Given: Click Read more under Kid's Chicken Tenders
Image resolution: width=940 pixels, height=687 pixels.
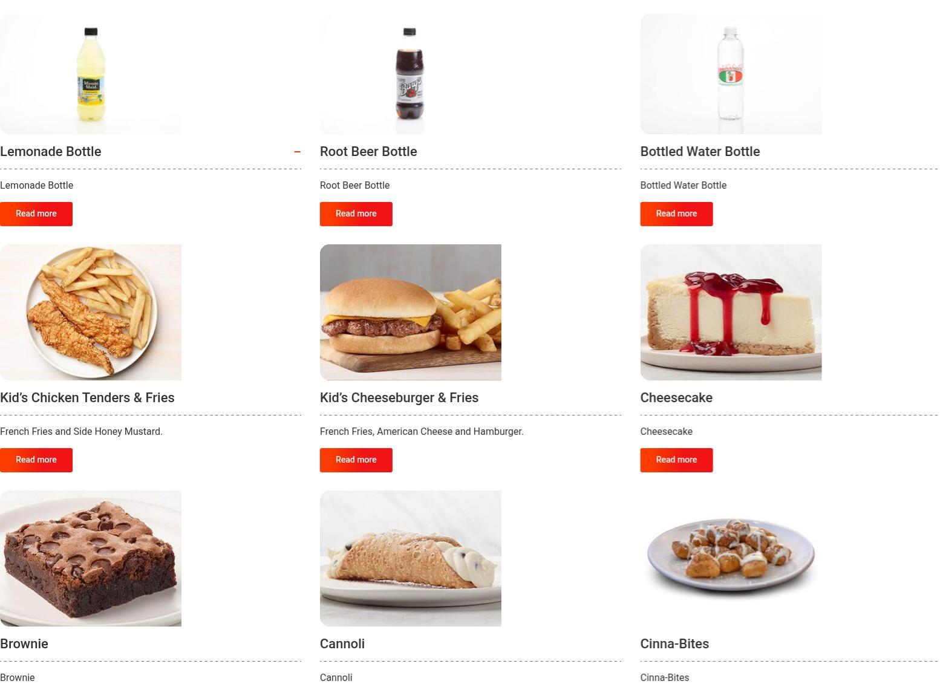Looking at the screenshot, I should 36,460.
